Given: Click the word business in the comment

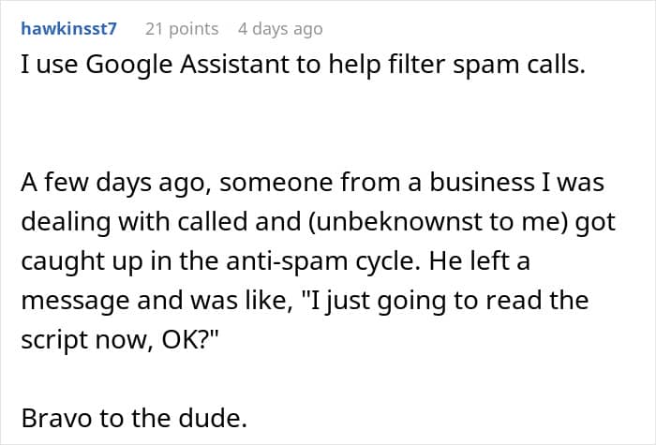Looking at the screenshot, I should [483, 184].
